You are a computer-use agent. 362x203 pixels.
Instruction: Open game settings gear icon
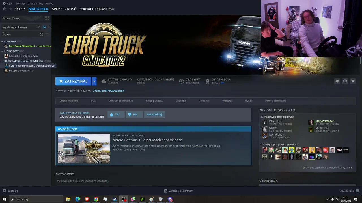pyautogui.click(x=337, y=81)
